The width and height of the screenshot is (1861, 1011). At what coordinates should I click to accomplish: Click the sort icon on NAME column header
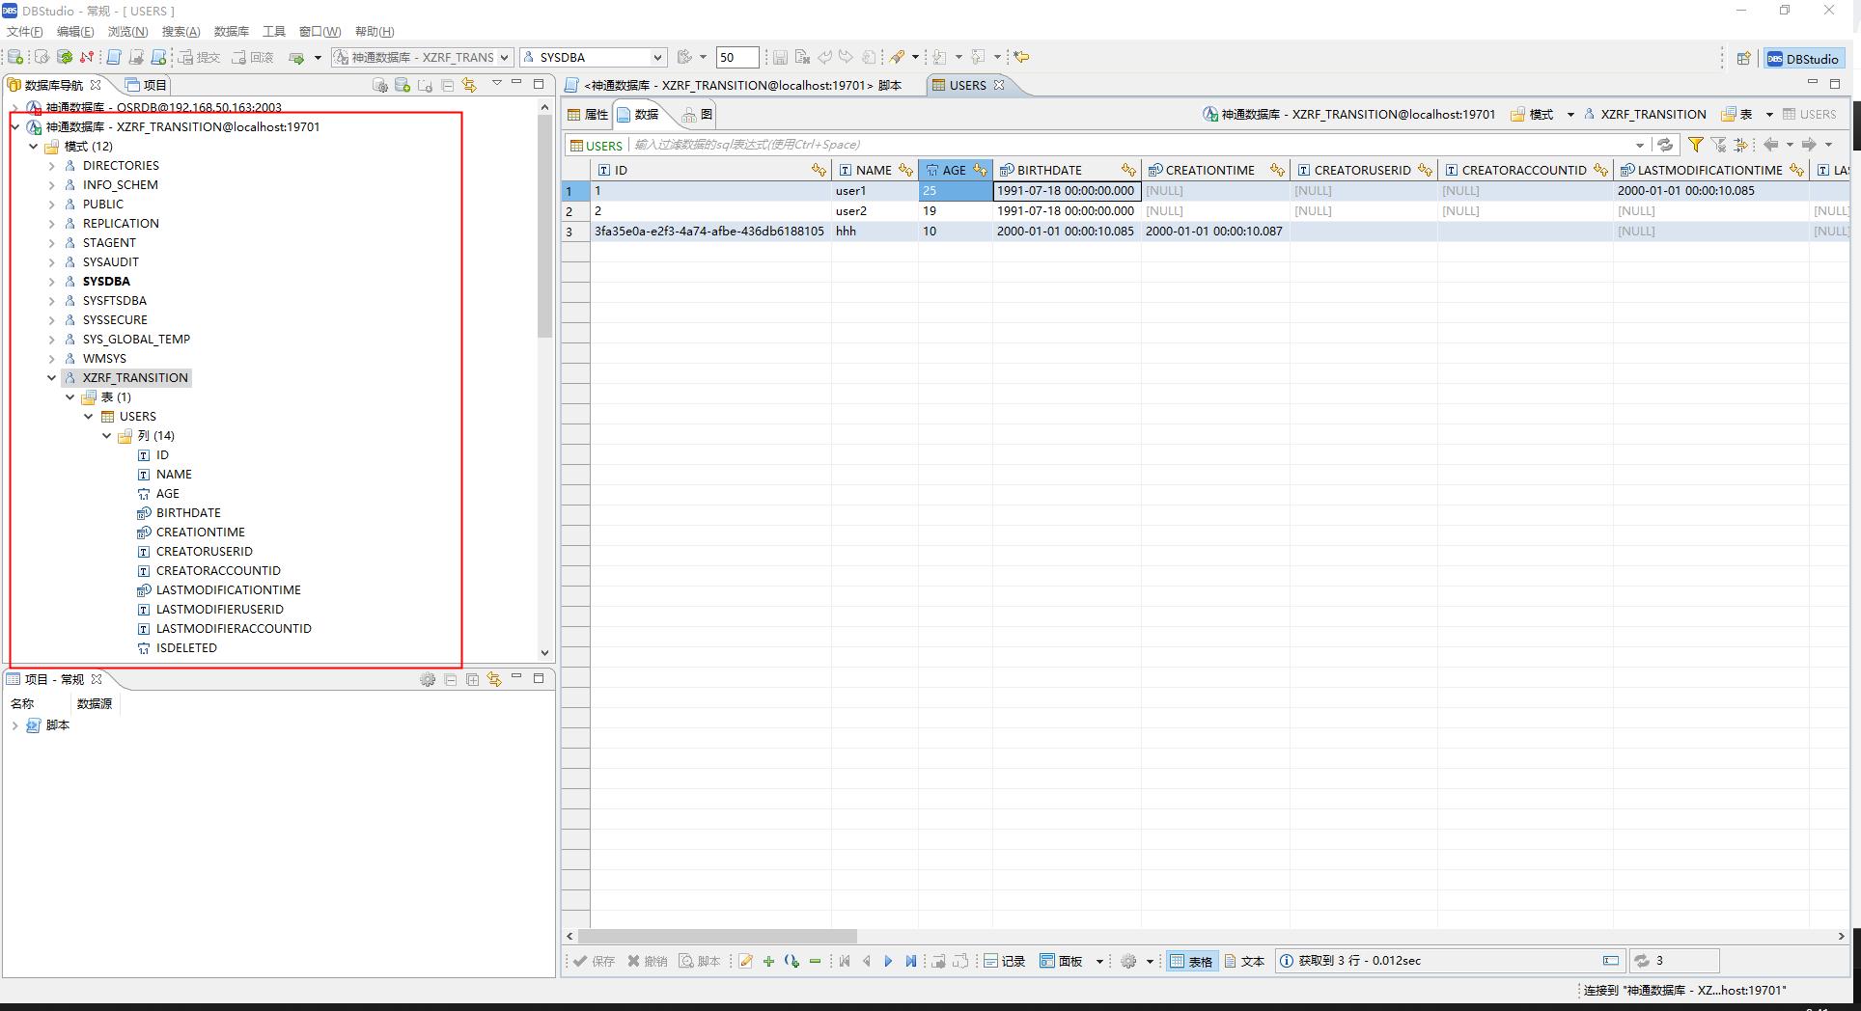[905, 170]
